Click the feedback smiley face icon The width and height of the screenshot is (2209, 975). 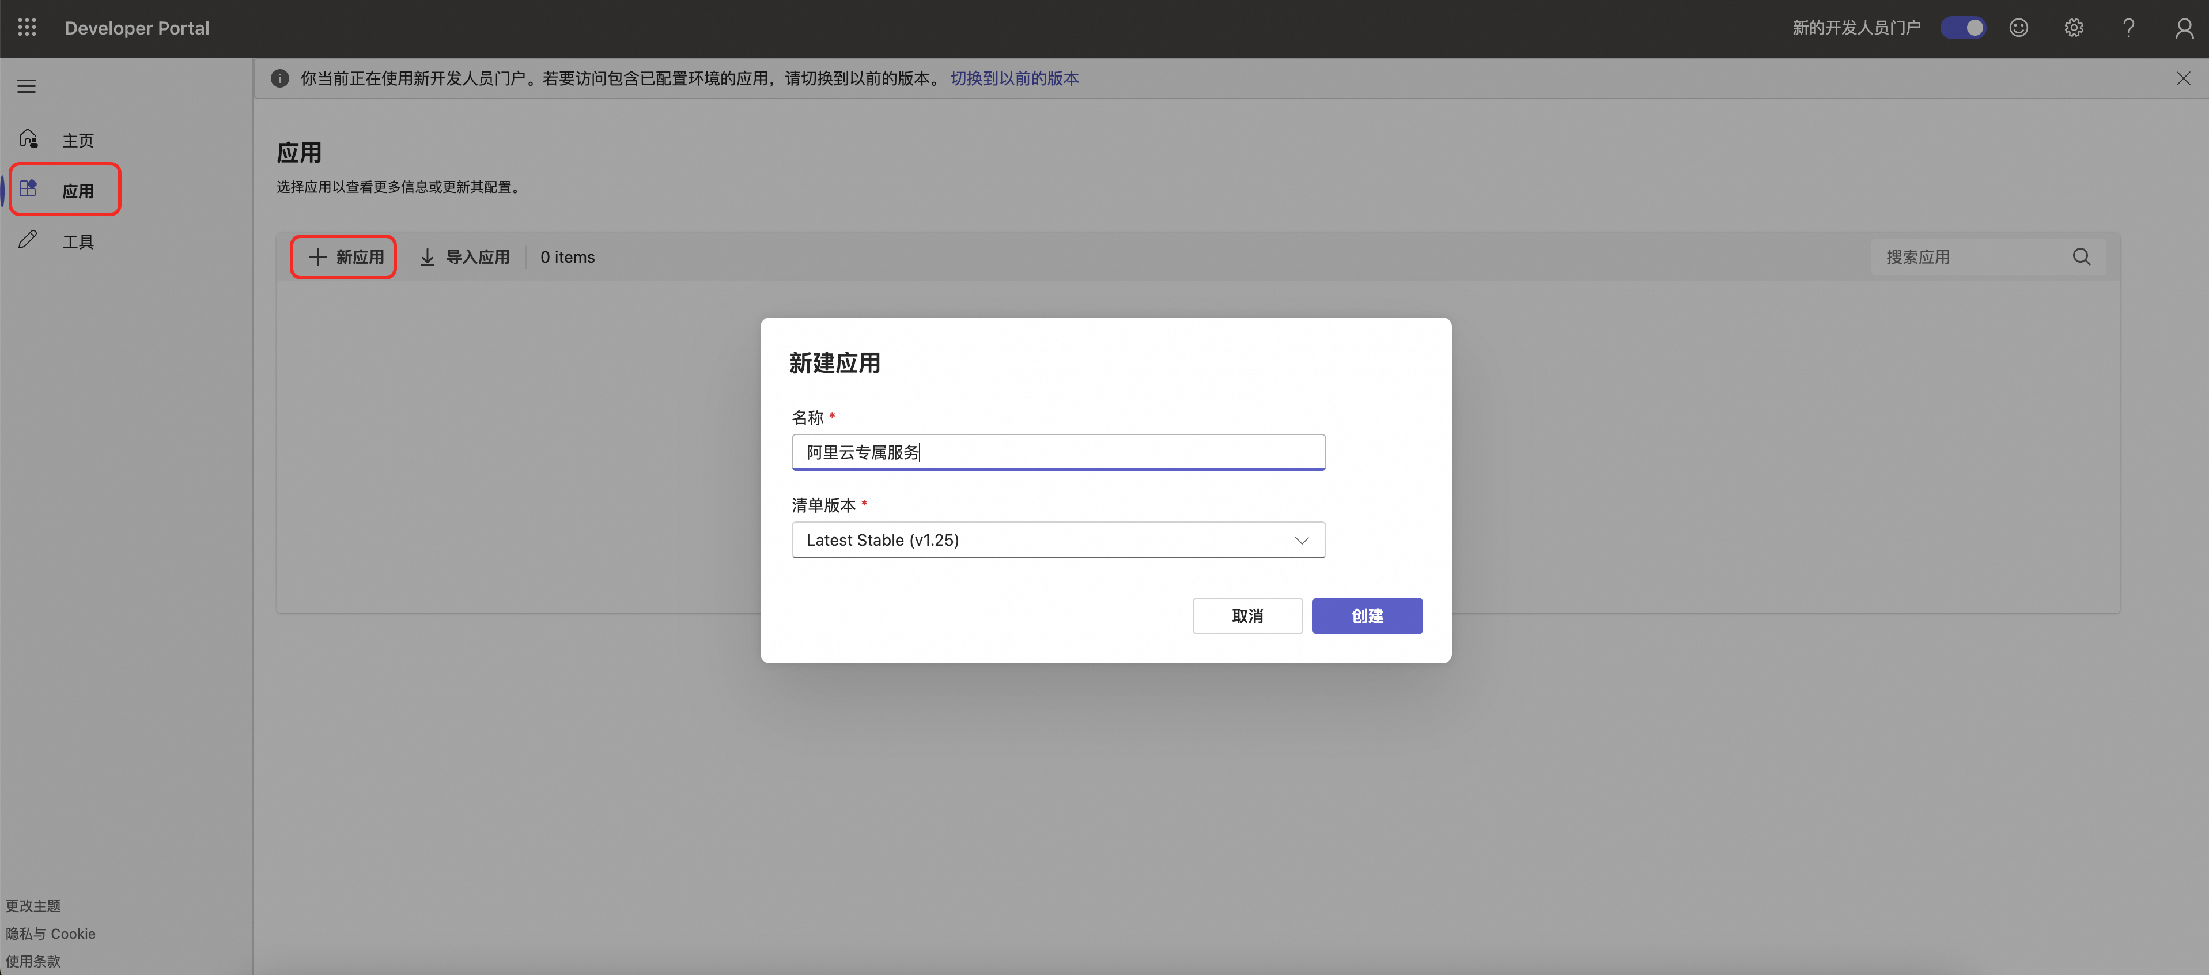point(2019,28)
